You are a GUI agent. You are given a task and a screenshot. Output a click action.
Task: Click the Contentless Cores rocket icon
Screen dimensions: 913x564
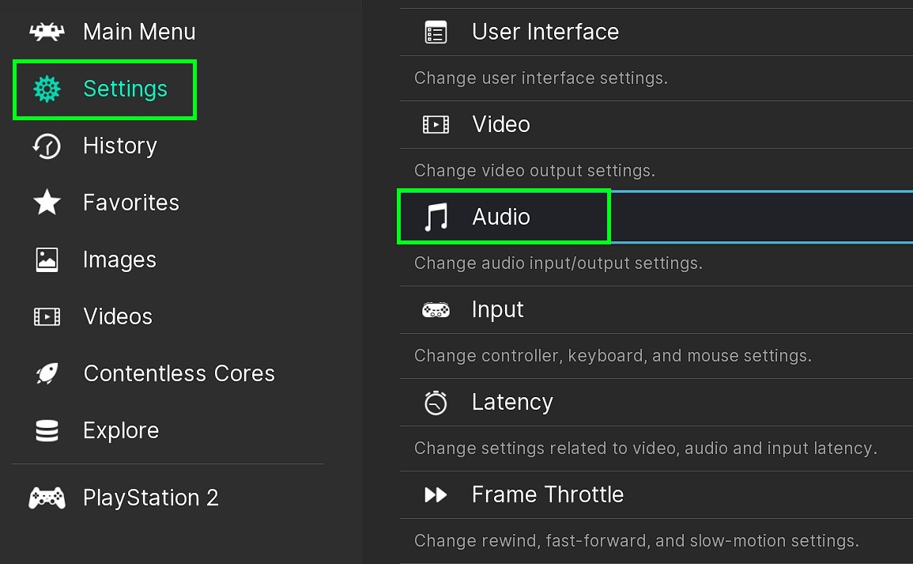pos(47,373)
